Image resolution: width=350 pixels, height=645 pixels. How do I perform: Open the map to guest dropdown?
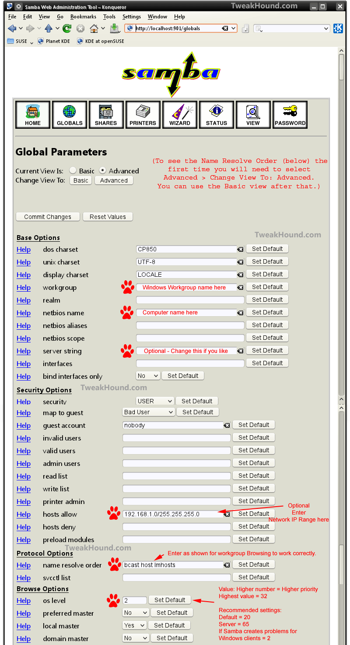[x=149, y=412]
